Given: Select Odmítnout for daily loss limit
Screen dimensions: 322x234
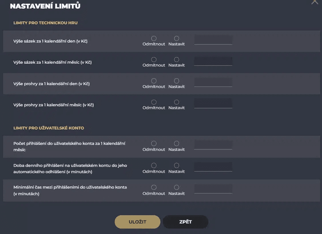Looking at the screenshot, I should [x=154, y=81].
